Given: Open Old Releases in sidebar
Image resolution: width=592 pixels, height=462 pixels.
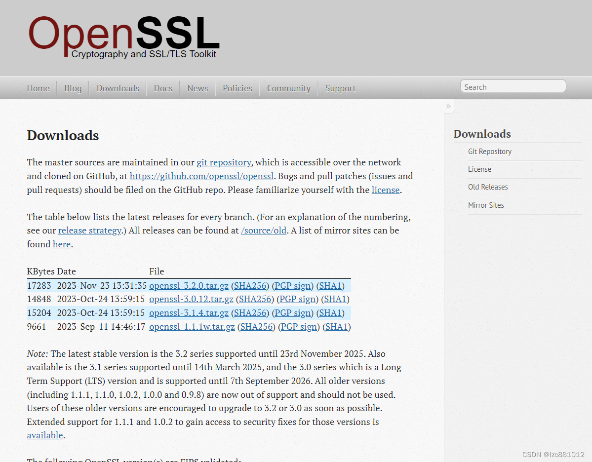Looking at the screenshot, I should [488, 187].
